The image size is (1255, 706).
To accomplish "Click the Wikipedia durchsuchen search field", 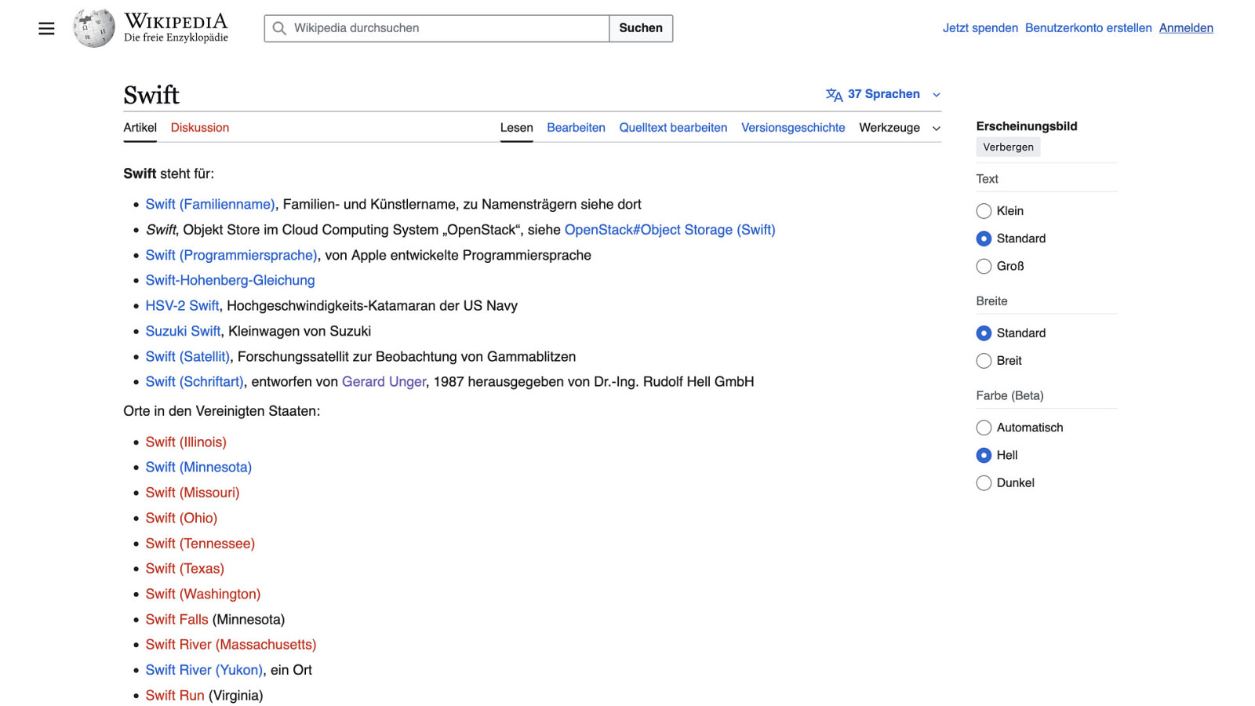I will click(447, 28).
